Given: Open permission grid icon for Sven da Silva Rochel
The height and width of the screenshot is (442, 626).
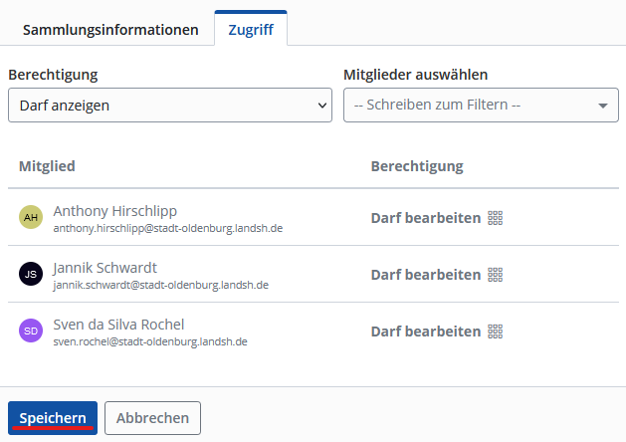Looking at the screenshot, I should [495, 331].
